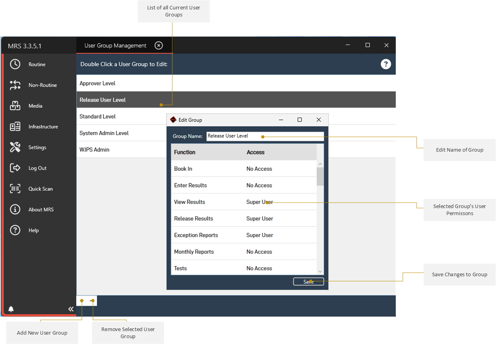496x344 pixels.
Task: Switch to User Group Management tab
Action: point(115,45)
